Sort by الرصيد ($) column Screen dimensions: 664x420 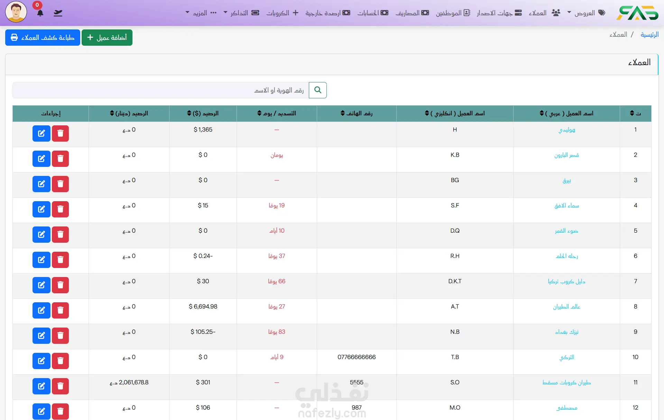203,113
